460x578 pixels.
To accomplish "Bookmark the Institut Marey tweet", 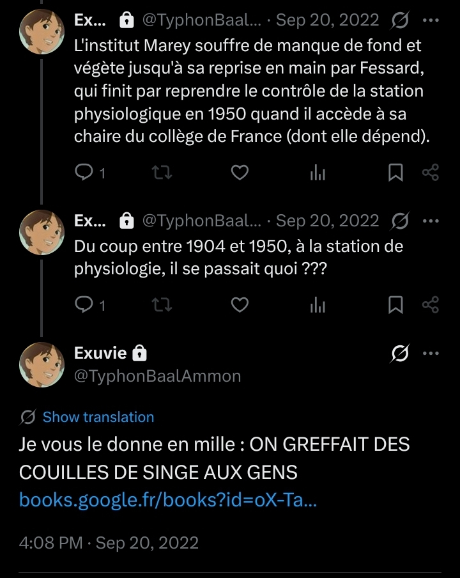I will click(396, 173).
